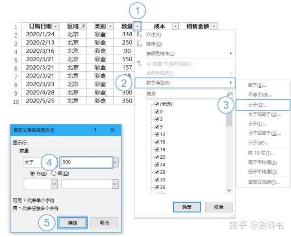Click the checklist scroll down arrow
Image resolution: width=291 pixels, height=237 pixels.
click(229, 191)
